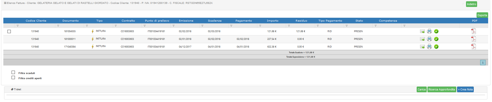Open filter icon under Documento column

point(58,26)
